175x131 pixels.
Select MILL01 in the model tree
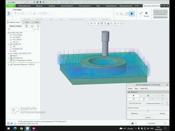point(15,56)
